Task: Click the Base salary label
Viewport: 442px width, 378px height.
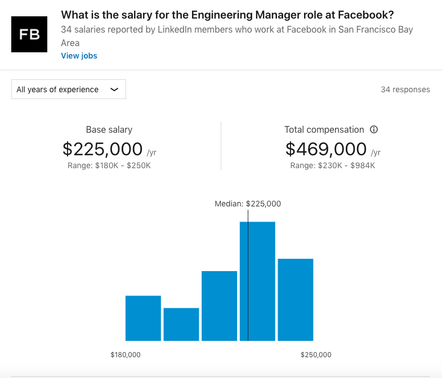Action: point(109,129)
